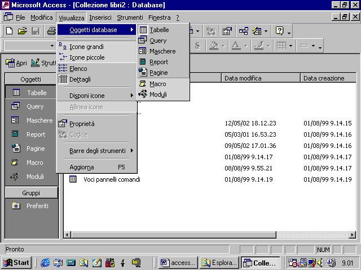Open the Finestra menu
Screen dimensions: 361x270
pos(160,17)
